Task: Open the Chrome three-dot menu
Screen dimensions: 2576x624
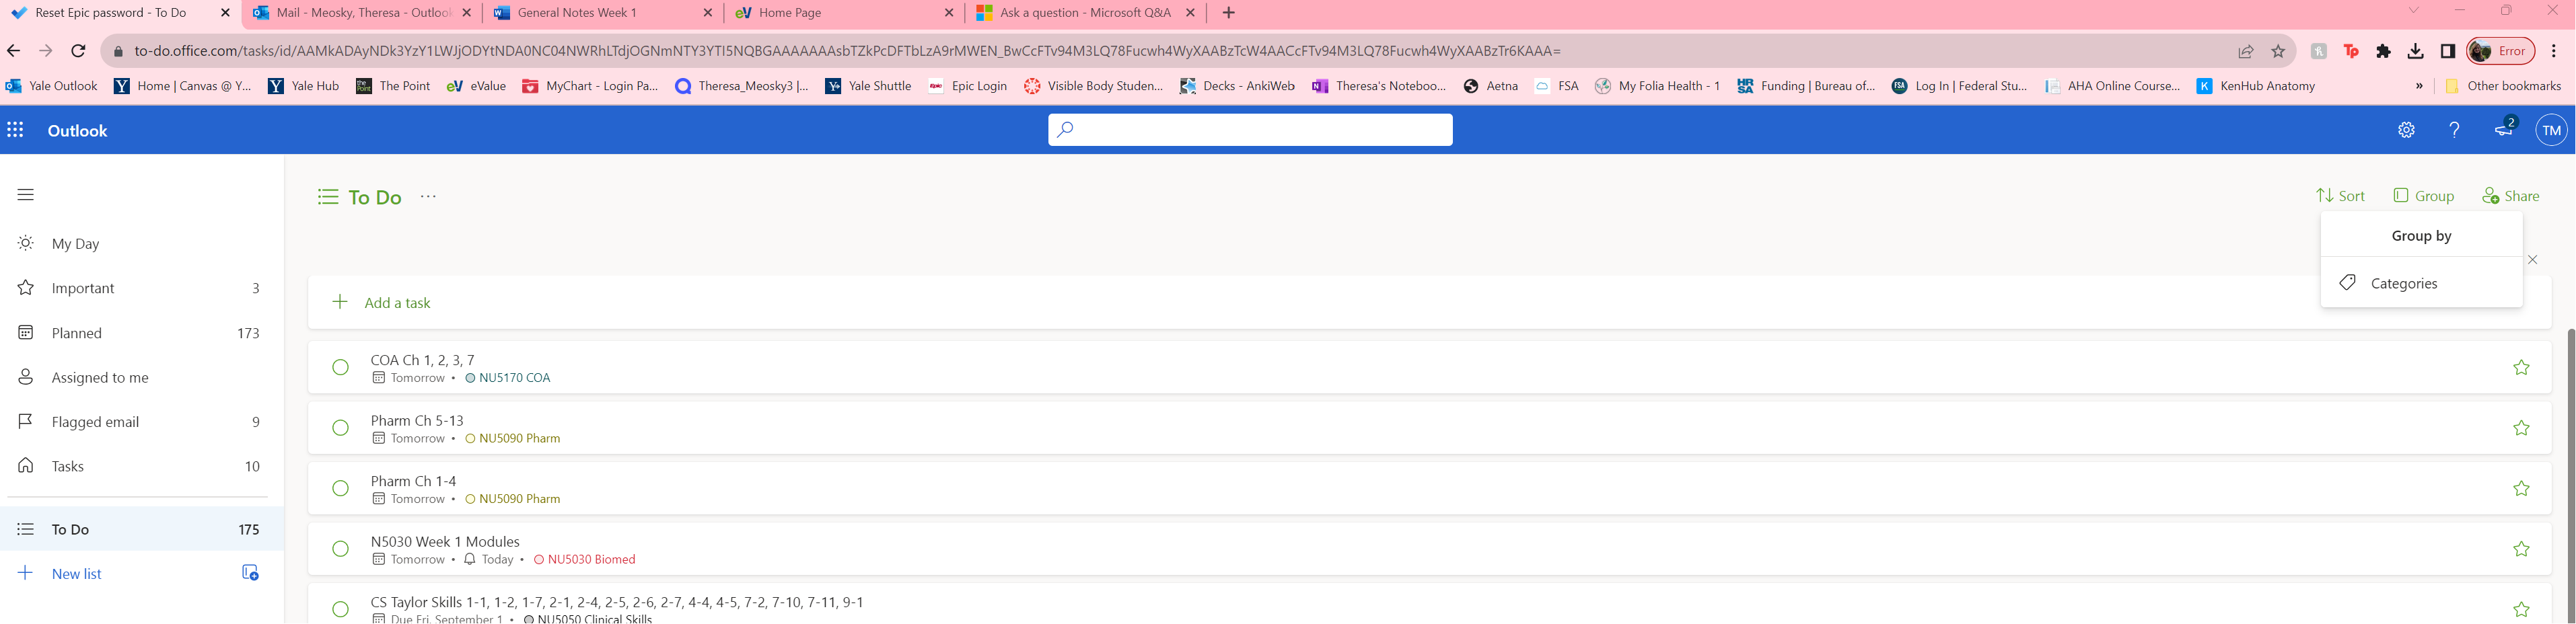Action: click(2554, 52)
